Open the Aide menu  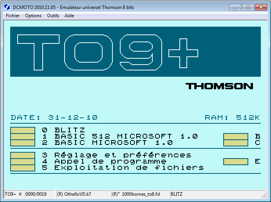pos(69,16)
